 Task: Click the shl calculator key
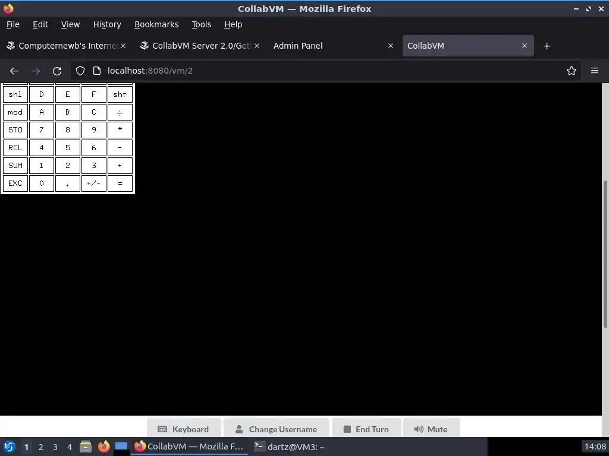[15, 94]
